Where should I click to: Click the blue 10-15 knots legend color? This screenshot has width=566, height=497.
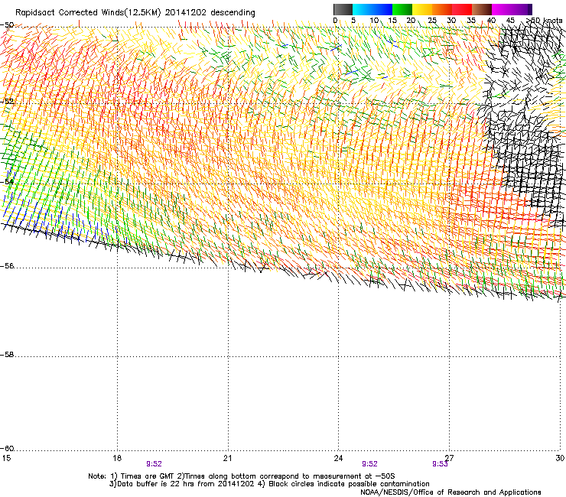382,9
